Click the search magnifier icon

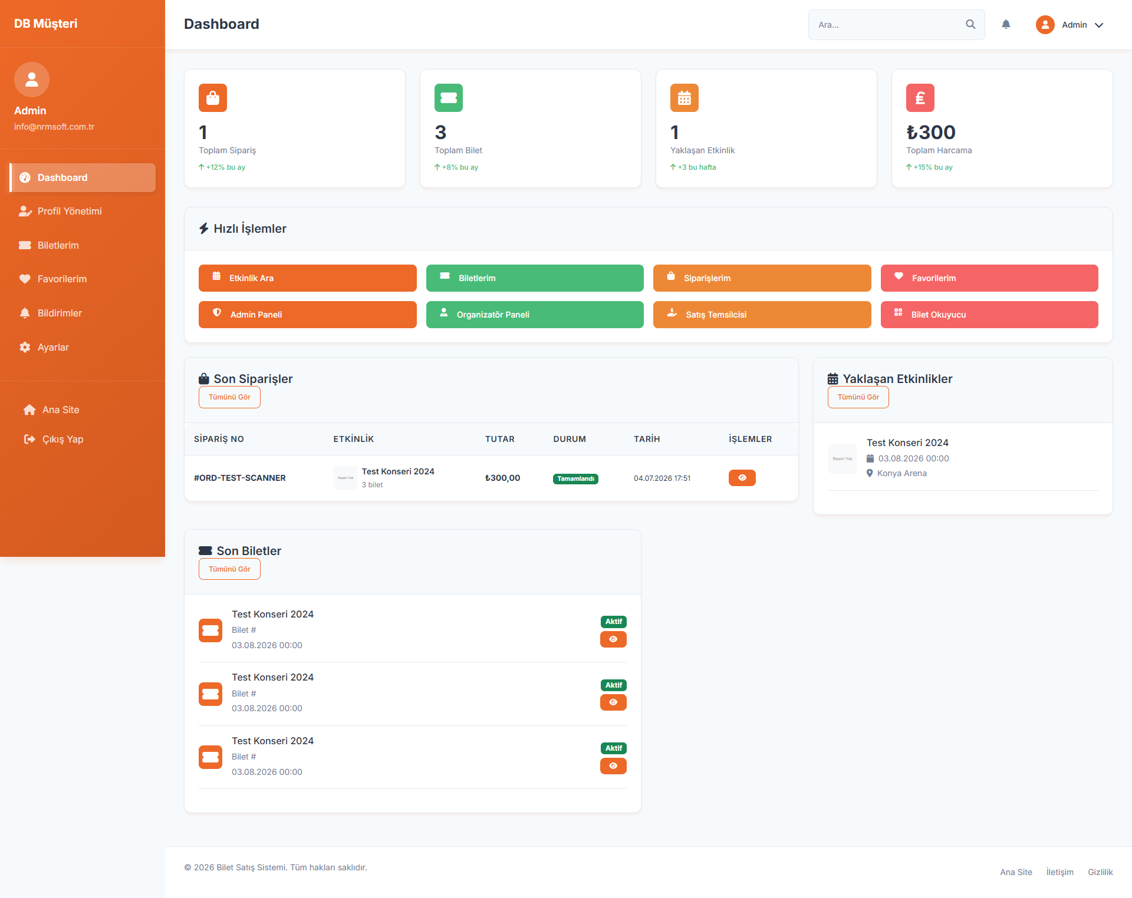pyautogui.click(x=970, y=24)
